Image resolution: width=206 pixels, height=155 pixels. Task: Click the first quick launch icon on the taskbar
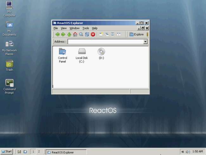19,152
